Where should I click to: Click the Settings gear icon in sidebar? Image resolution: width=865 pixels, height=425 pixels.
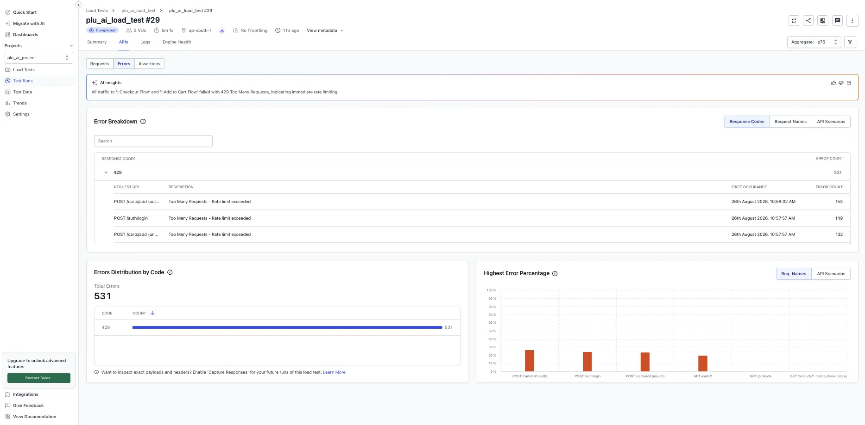click(7, 114)
